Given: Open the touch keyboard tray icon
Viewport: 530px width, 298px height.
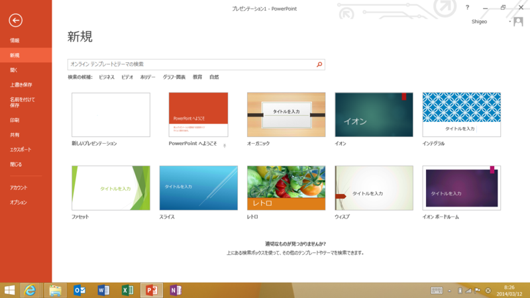Looking at the screenshot, I should pyautogui.click(x=437, y=290).
